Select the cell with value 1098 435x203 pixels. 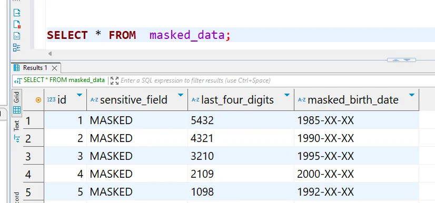[x=241, y=191]
